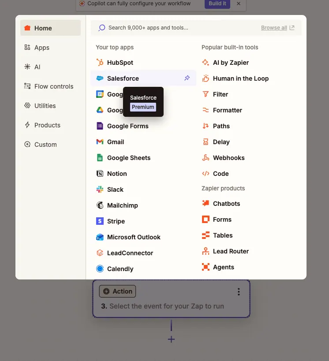Click the Filter funnel icon
The height and width of the screenshot is (361, 329).
click(x=206, y=94)
